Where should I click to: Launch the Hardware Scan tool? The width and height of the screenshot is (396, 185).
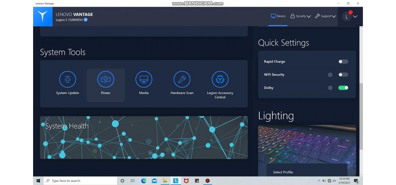pos(182,83)
